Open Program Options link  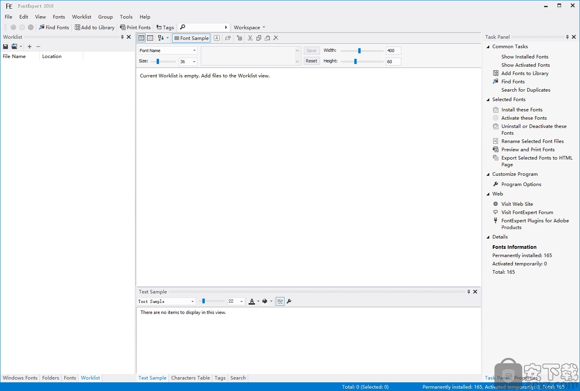[521, 184]
